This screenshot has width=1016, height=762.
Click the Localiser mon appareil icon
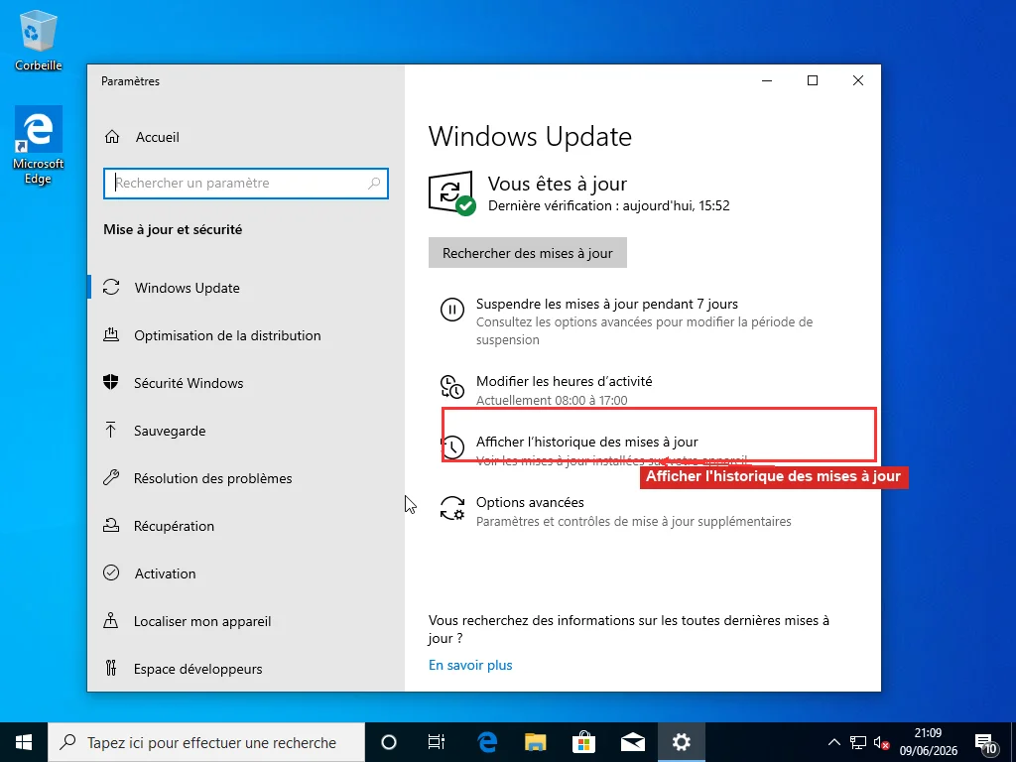tap(111, 621)
